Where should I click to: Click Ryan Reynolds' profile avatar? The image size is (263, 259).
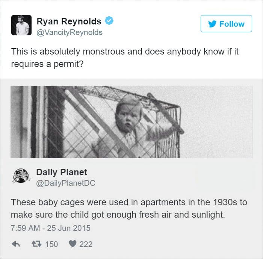[21, 25]
